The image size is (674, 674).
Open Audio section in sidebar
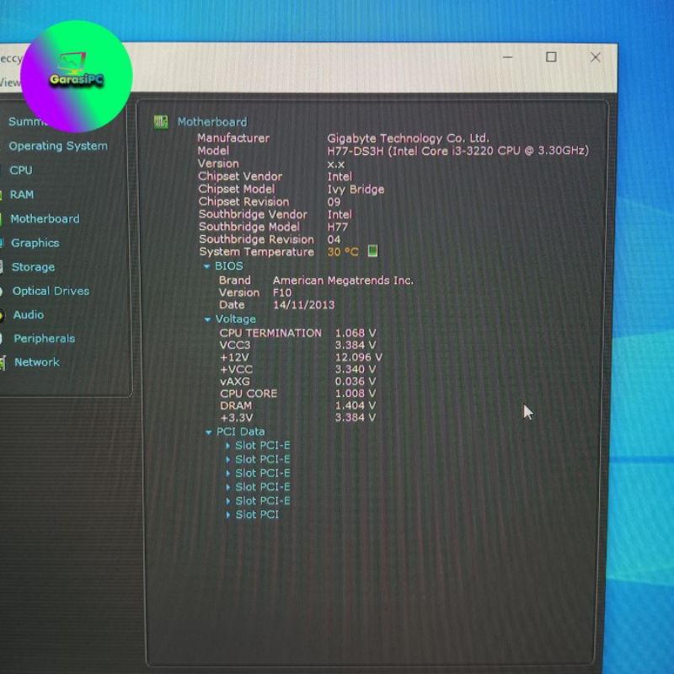click(x=29, y=315)
